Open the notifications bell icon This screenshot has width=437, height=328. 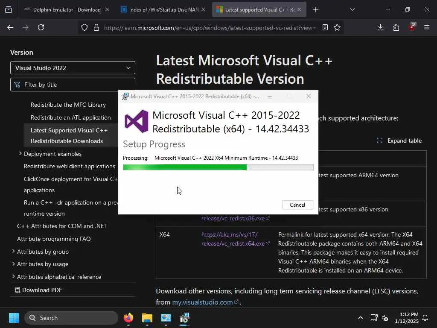pos(425,318)
